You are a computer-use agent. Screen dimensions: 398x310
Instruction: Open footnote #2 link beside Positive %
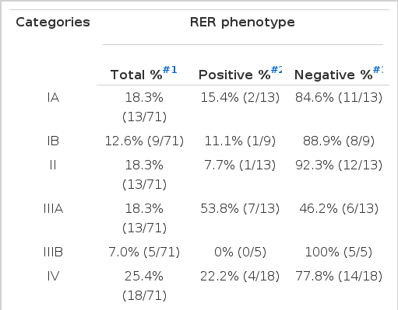276,70
